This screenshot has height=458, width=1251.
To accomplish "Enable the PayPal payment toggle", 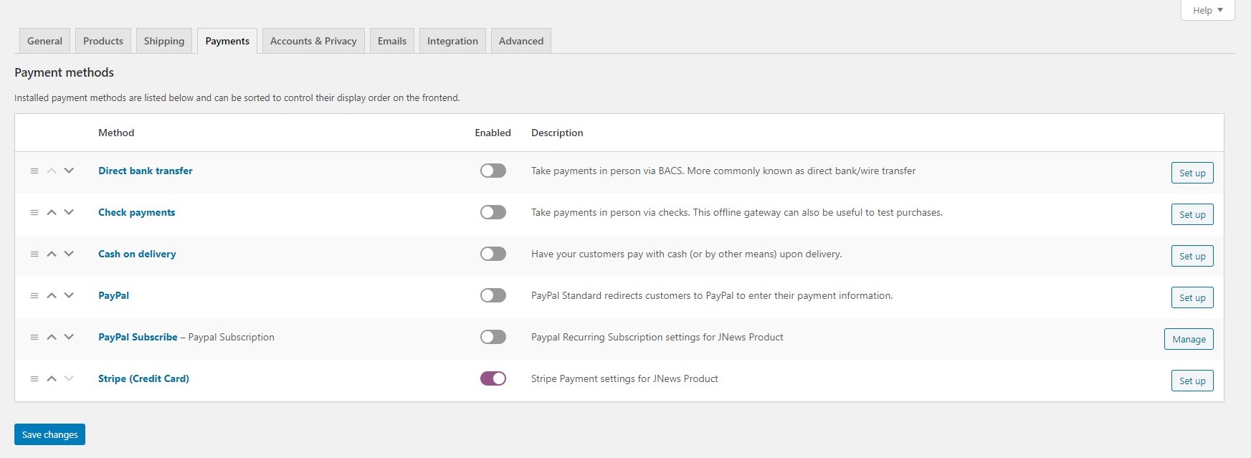I will coord(493,295).
